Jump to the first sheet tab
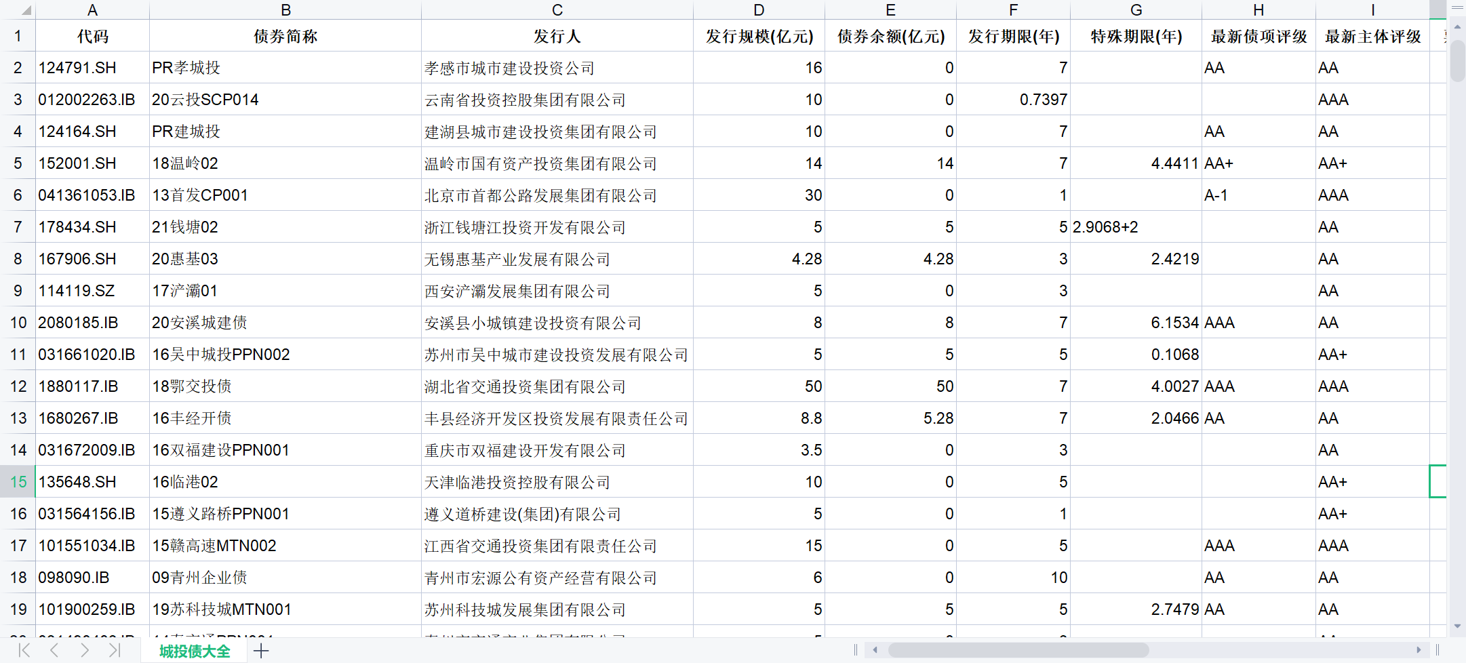1466x663 pixels. [24, 651]
